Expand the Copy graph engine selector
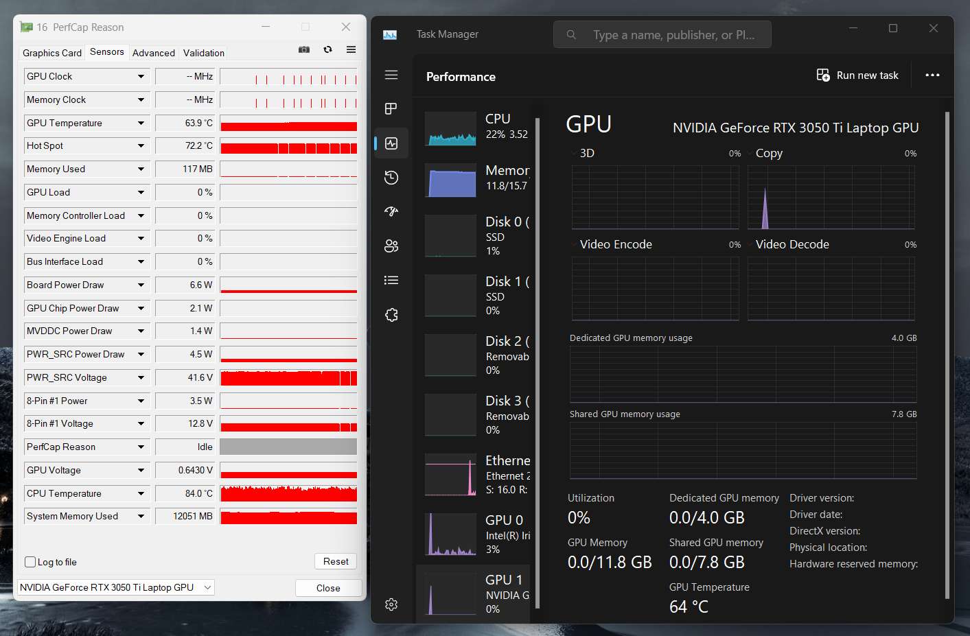Viewport: 970px width, 636px height. pos(750,153)
